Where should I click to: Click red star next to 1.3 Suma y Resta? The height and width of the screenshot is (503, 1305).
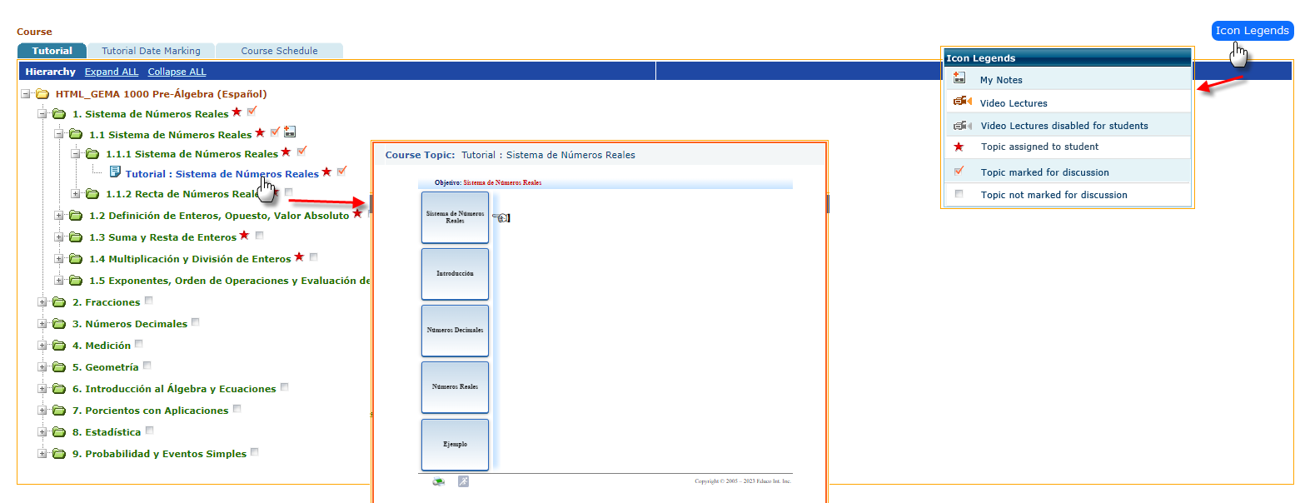244,236
